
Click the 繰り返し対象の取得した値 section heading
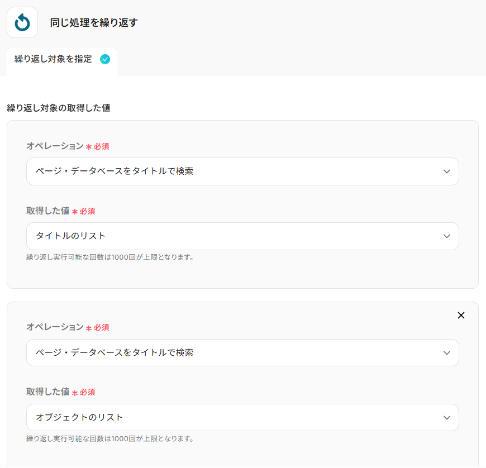tap(58, 108)
